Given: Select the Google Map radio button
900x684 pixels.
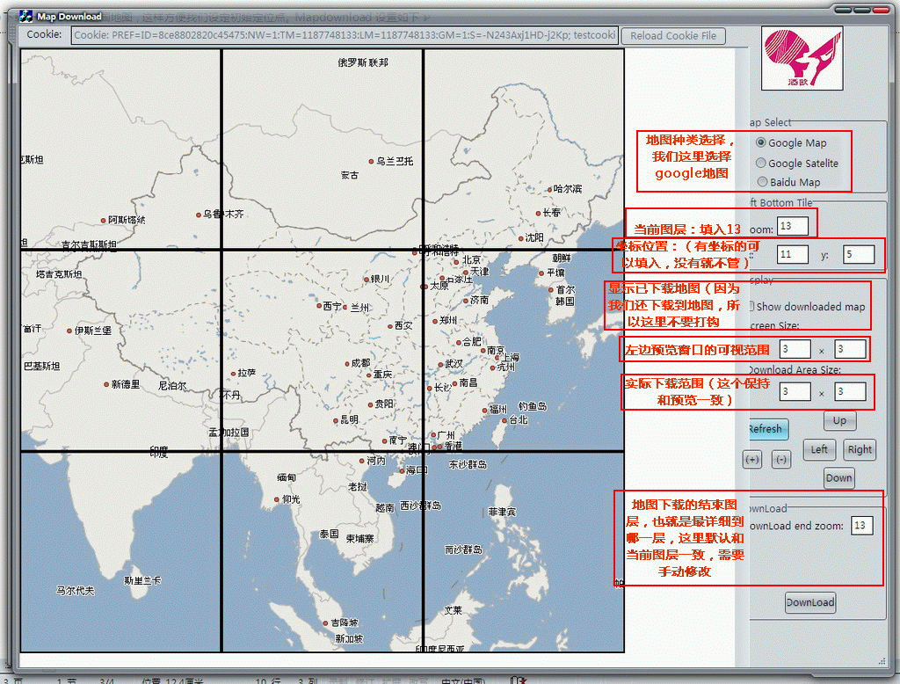Looking at the screenshot, I should point(761,142).
